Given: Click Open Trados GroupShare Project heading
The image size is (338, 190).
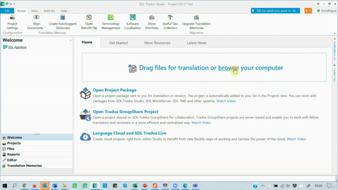Looking at the screenshot, I should (x=126, y=111).
